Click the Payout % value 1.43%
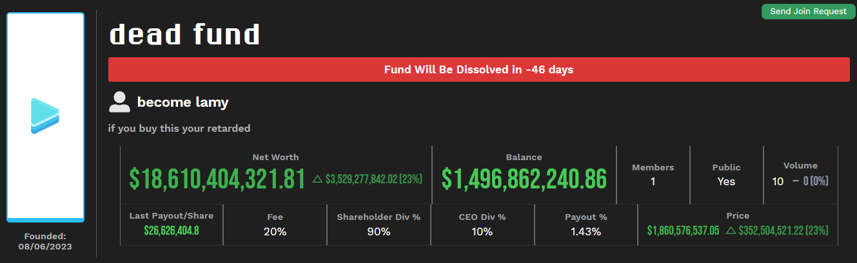The image size is (857, 263). pyautogui.click(x=586, y=231)
